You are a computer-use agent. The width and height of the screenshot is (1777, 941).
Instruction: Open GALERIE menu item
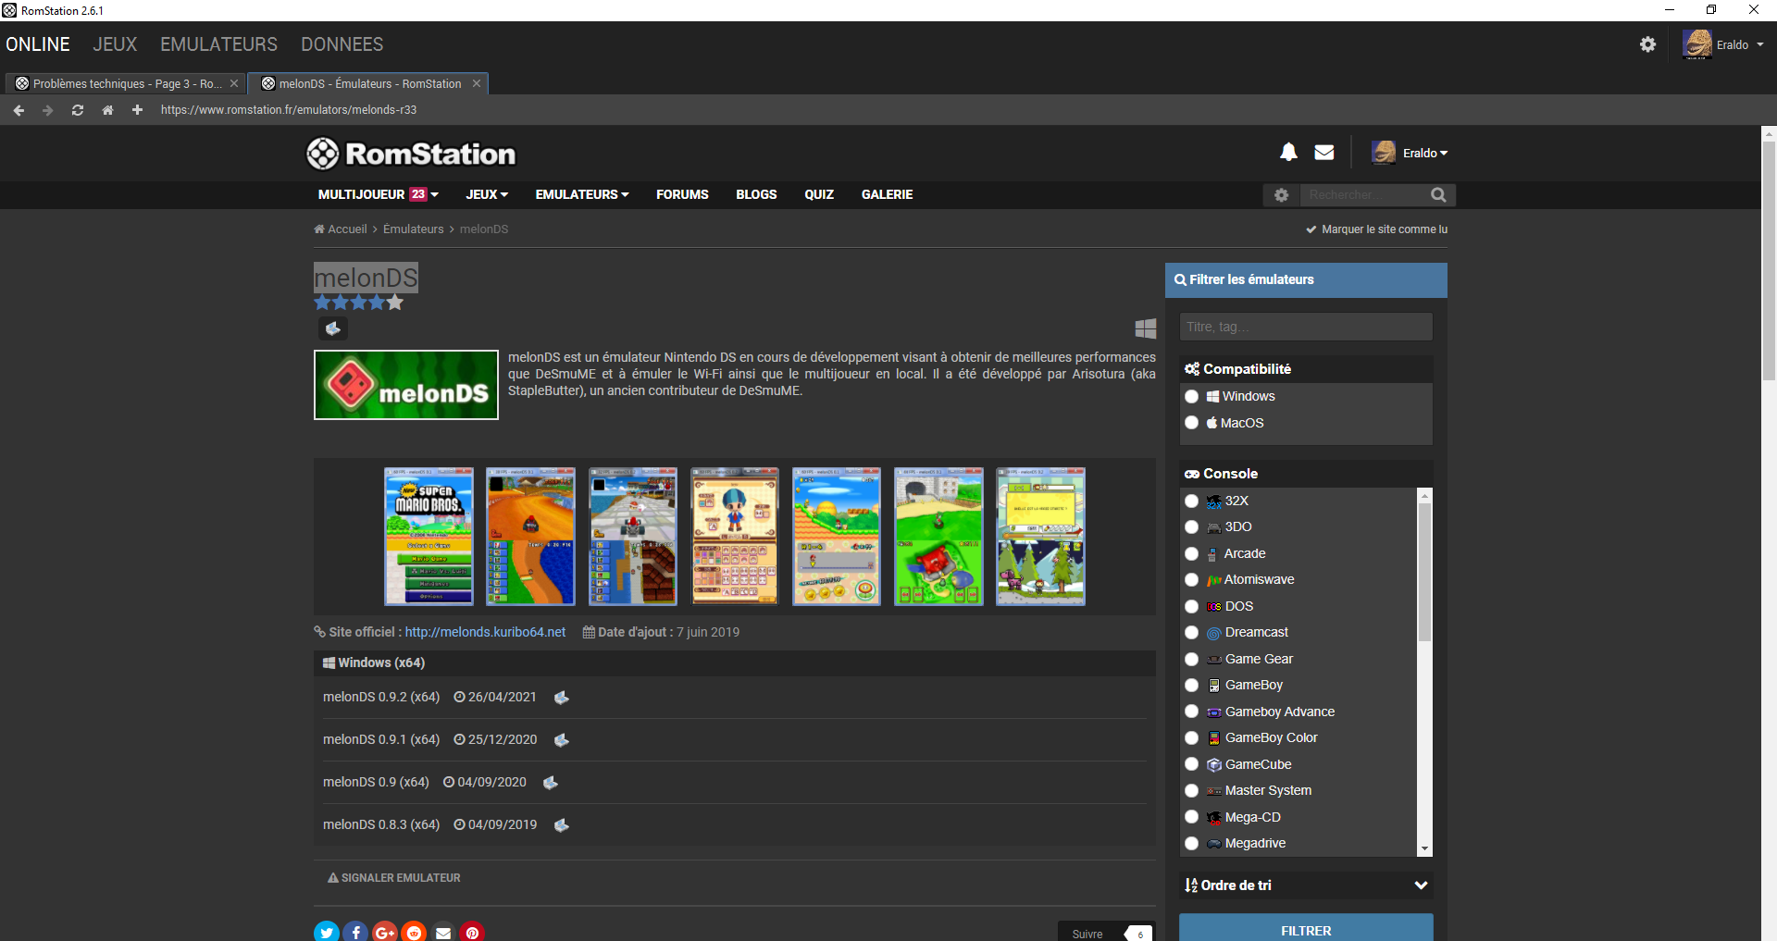tap(887, 194)
